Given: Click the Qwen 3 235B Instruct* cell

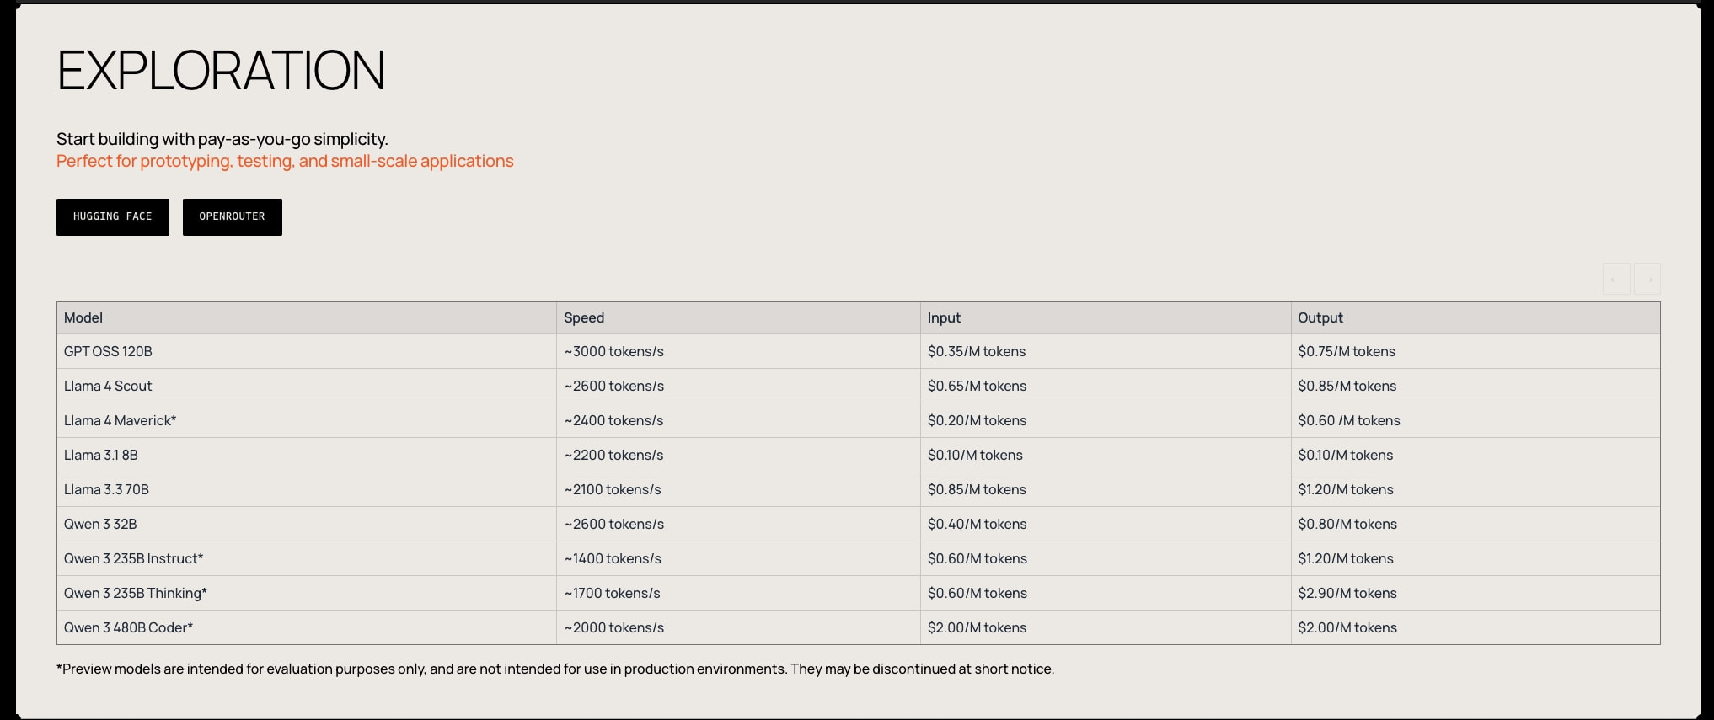Looking at the screenshot, I should [x=307, y=559].
